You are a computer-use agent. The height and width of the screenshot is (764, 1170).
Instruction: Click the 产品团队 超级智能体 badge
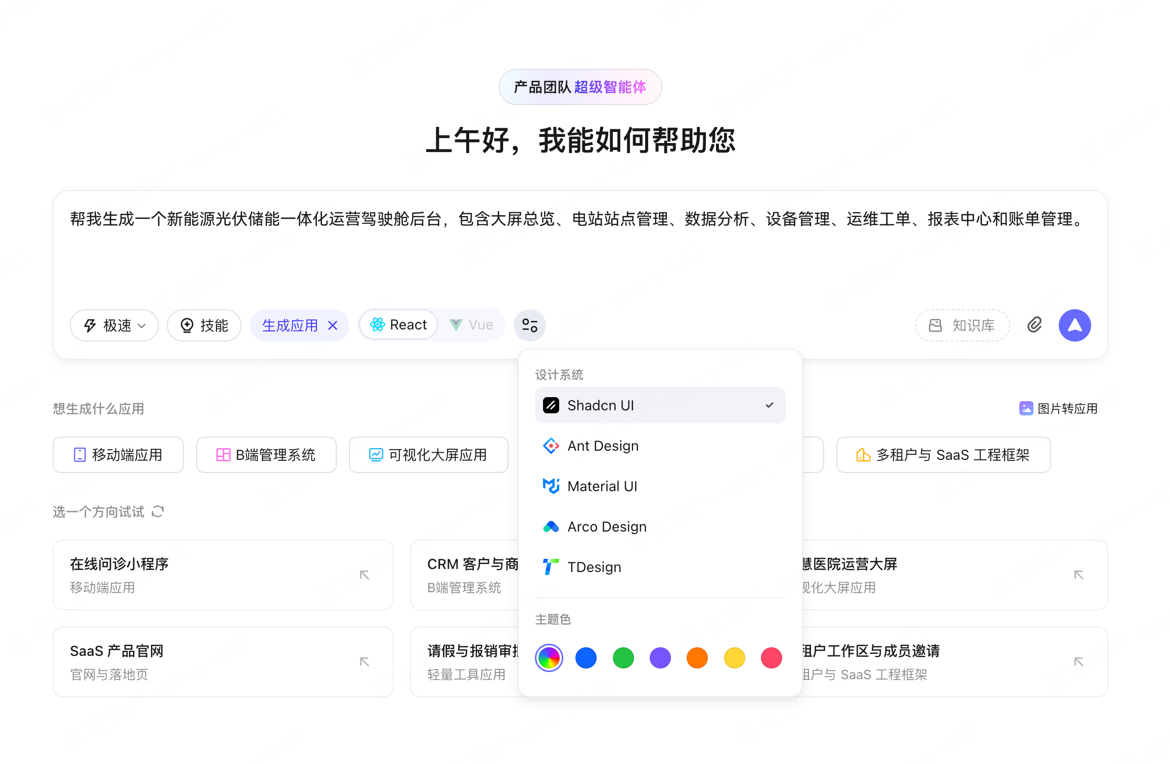(580, 87)
